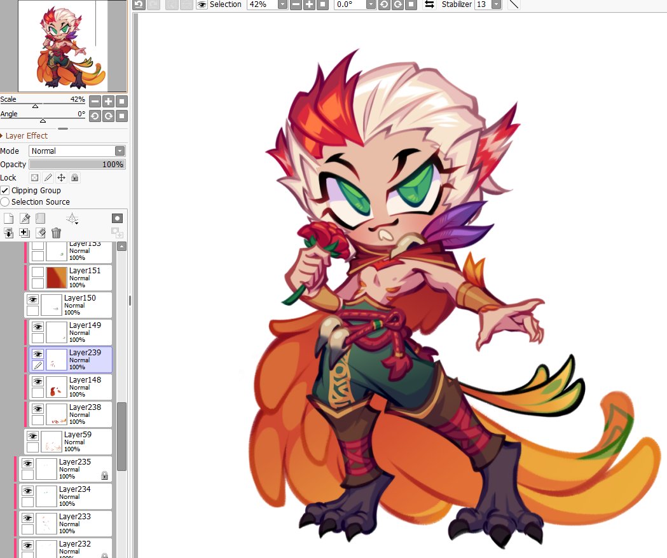This screenshot has width=667, height=558.
Task: Click the dashed-square plus merge icon
Action: (25, 233)
